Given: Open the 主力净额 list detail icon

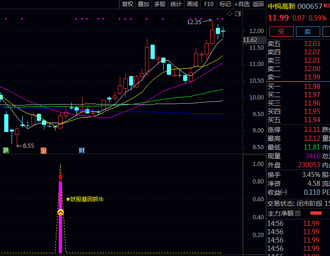Looking at the screenshot, I should coord(298,213).
